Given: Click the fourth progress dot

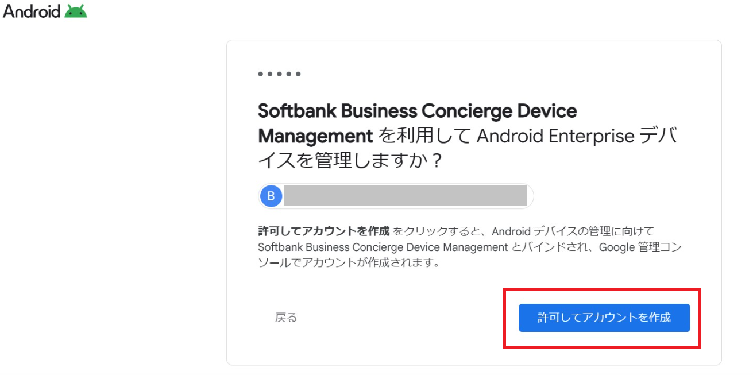Looking at the screenshot, I should (289, 74).
